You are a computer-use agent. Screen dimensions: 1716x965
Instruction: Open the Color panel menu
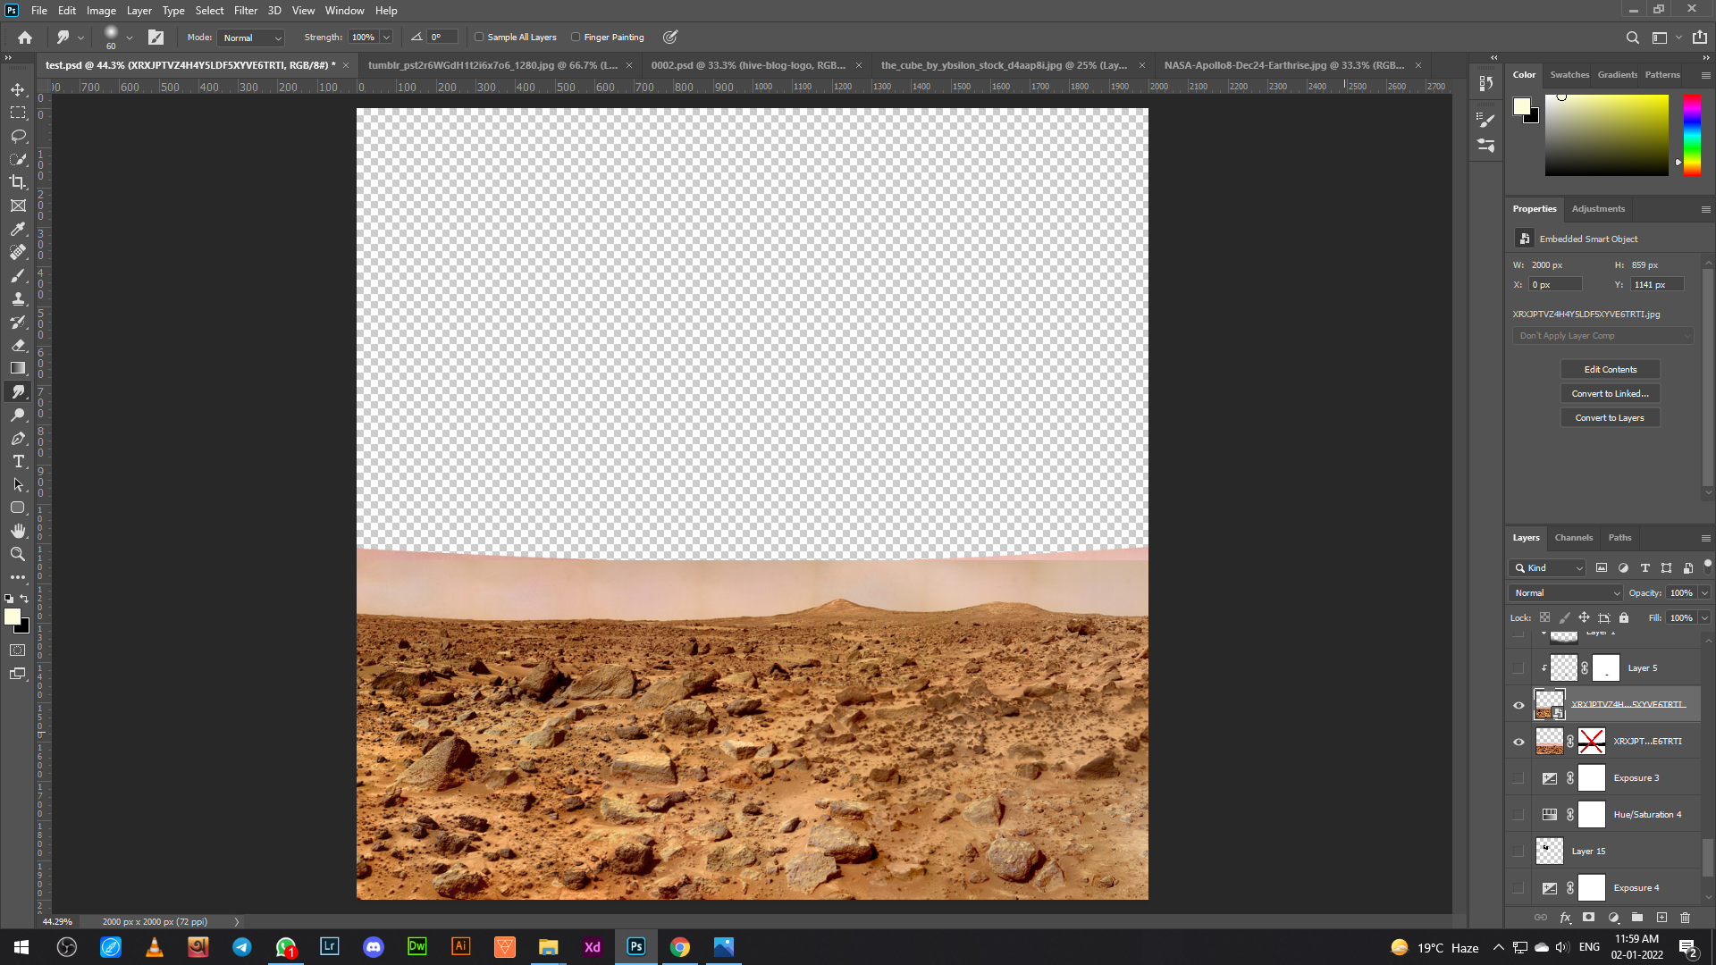point(1705,75)
